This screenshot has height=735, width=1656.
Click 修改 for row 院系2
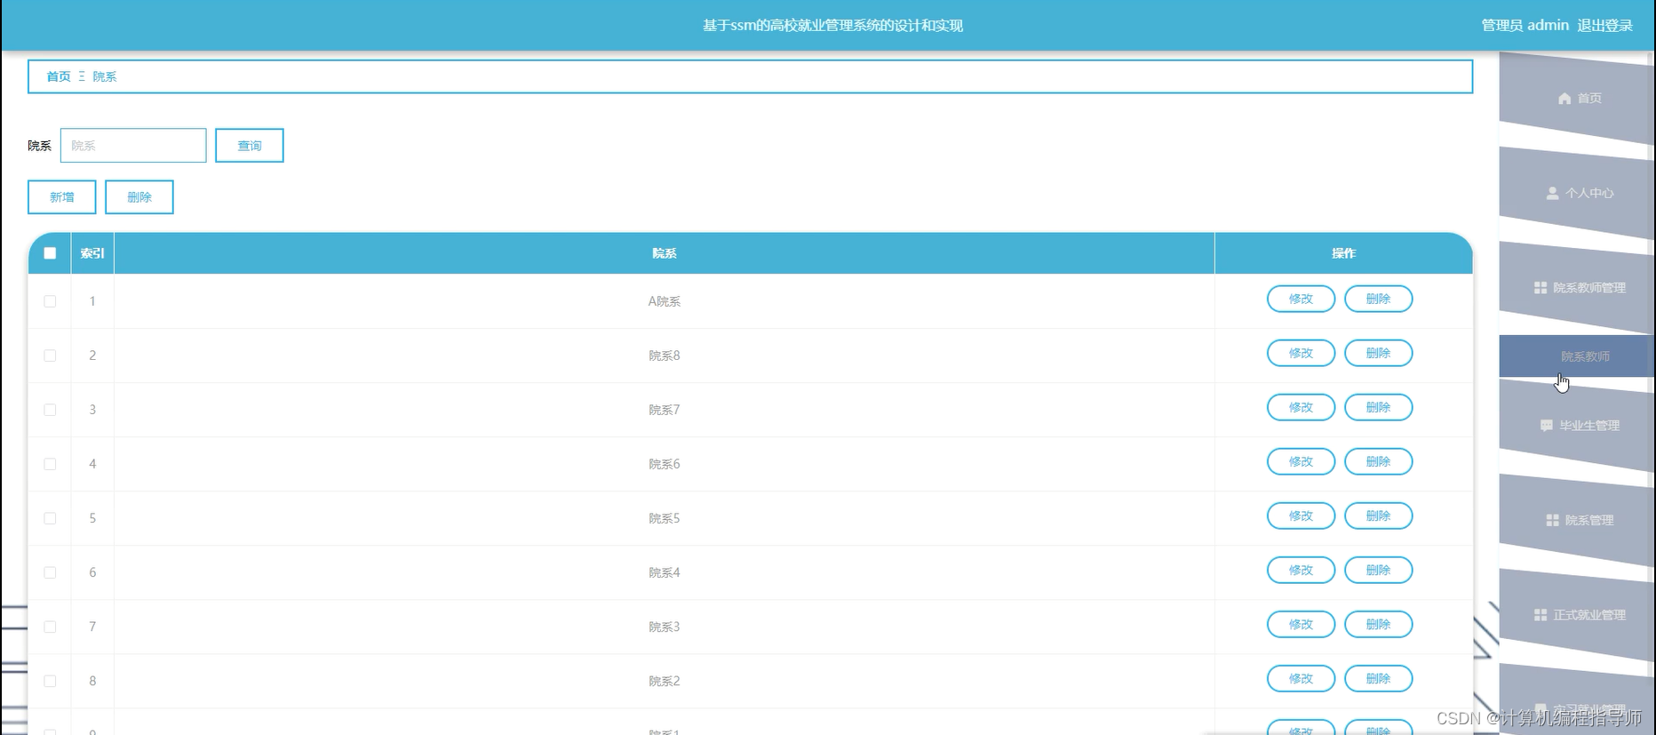[1301, 678]
